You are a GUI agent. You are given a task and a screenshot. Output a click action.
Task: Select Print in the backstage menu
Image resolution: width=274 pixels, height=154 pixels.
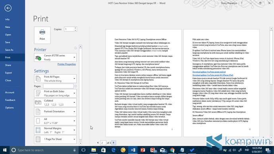tap(12, 58)
